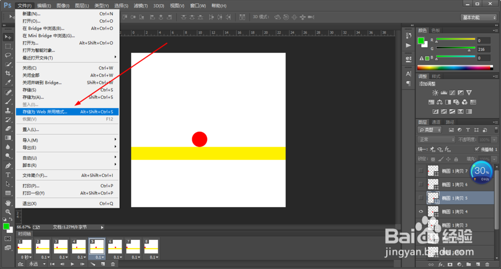Screen dimensions: 501x269
Task: Show layer 椭圆 1 拷贝 5
Action: 421,198
